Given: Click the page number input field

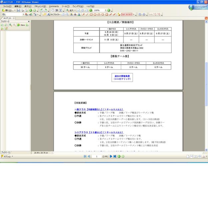Looking at the screenshot, I should tap(97, 156).
